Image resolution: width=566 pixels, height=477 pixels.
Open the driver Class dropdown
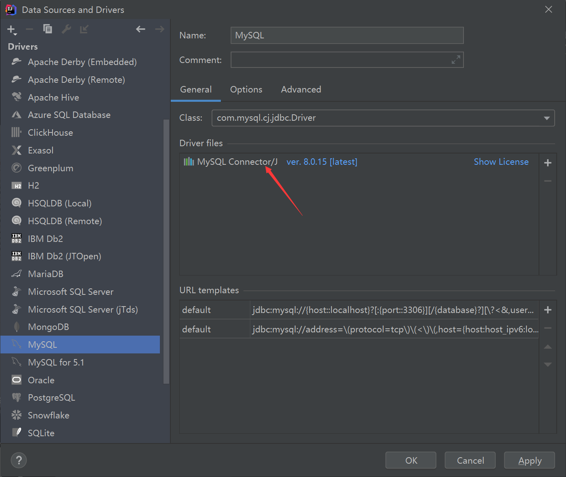point(383,118)
